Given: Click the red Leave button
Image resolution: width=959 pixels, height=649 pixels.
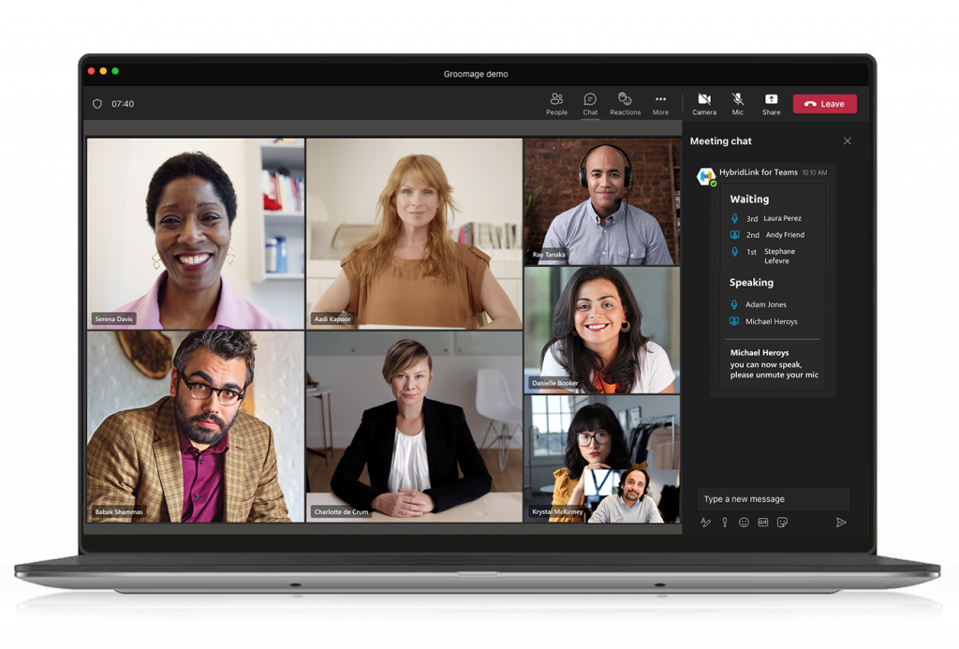Looking at the screenshot, I should click(825, 103).
